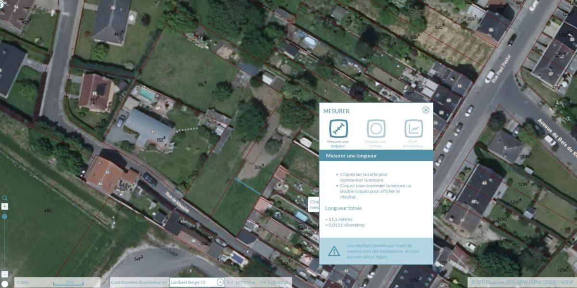Click parcel 55K on the map
The width and height of the screenshot is (577, 288).
259,167
